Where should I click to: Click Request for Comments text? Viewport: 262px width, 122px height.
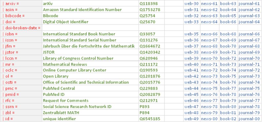(x=66, y=101)
